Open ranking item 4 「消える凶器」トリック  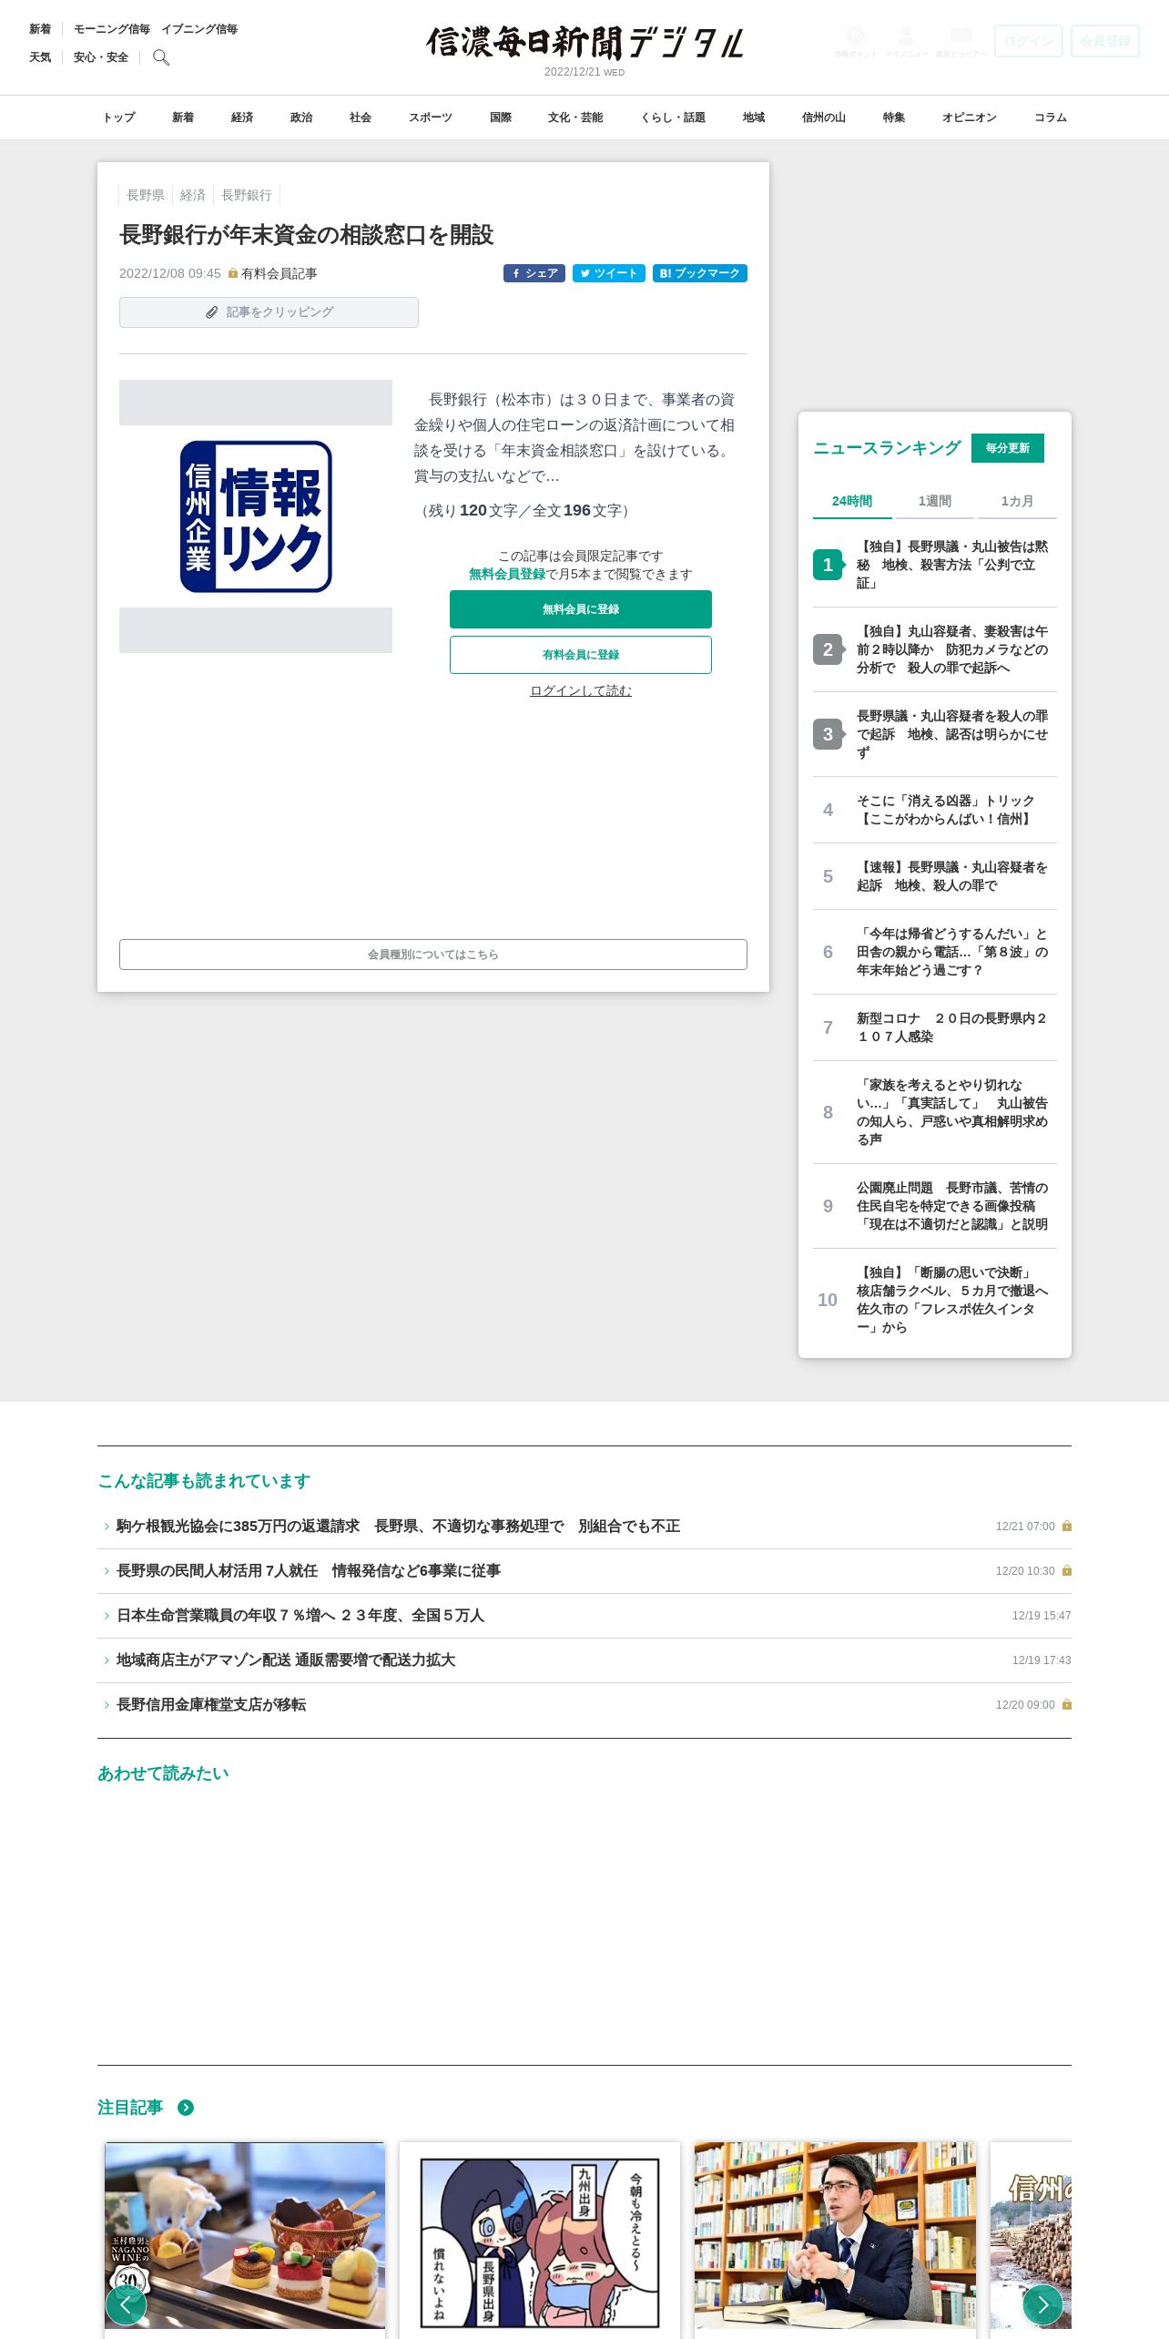pos(935,810)
